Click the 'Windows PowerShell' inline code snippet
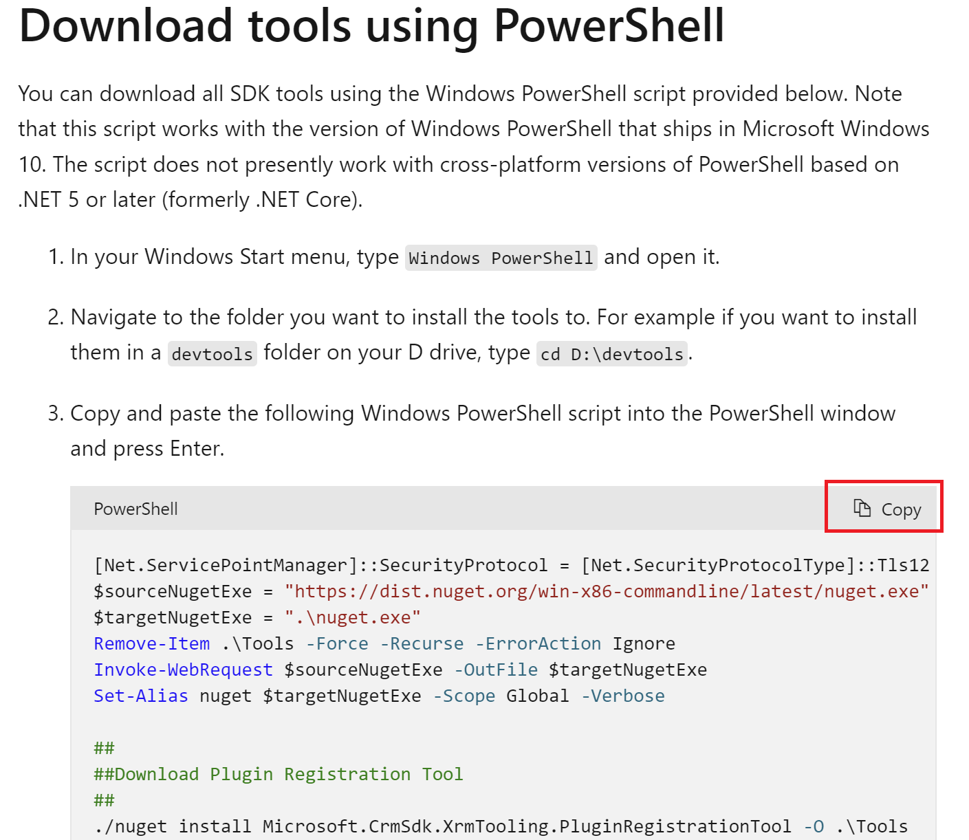 501,258
